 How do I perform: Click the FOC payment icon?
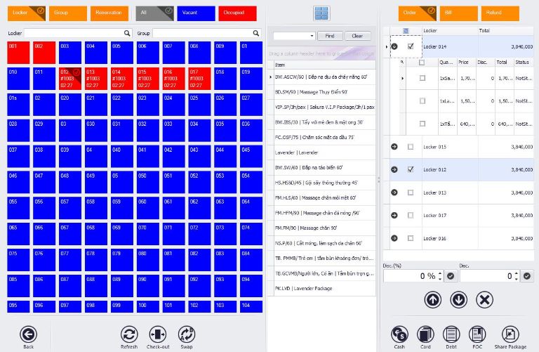477,334
